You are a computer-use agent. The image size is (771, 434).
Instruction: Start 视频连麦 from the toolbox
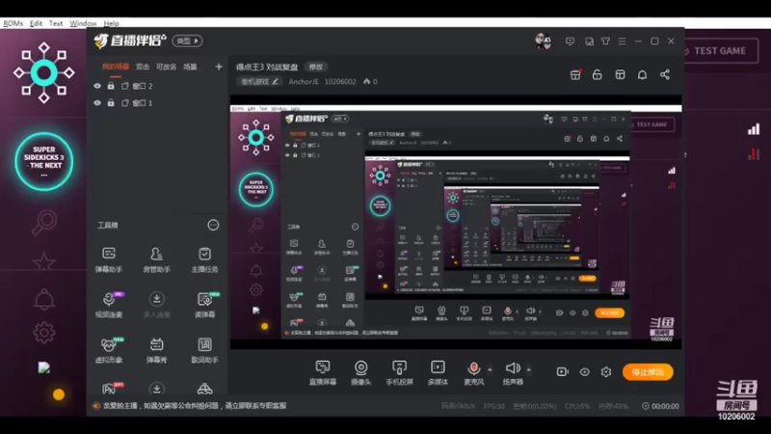109,305
